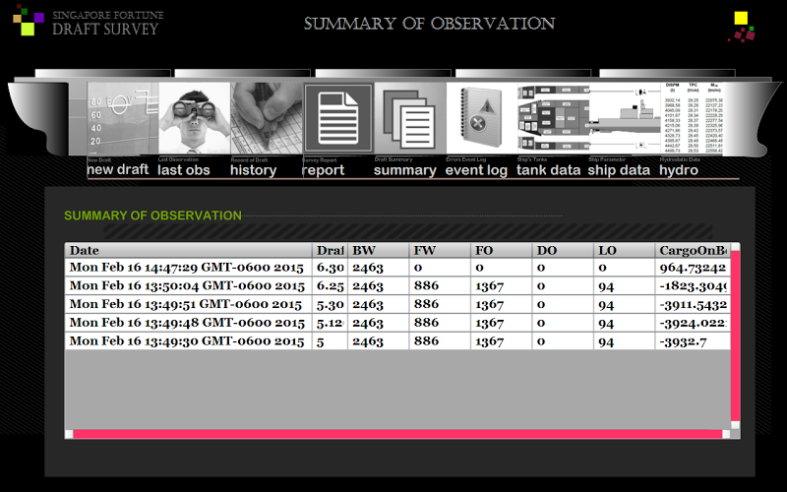Click the Summary of Observation green heading

point(152,215)
